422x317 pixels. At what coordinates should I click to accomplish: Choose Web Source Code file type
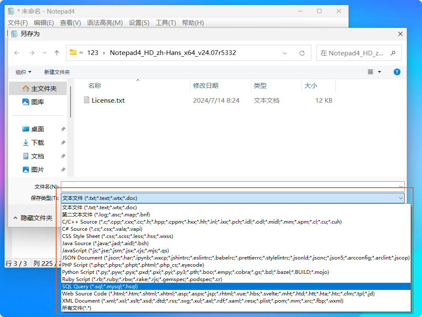pyautogui.click(x=236, y=294)
